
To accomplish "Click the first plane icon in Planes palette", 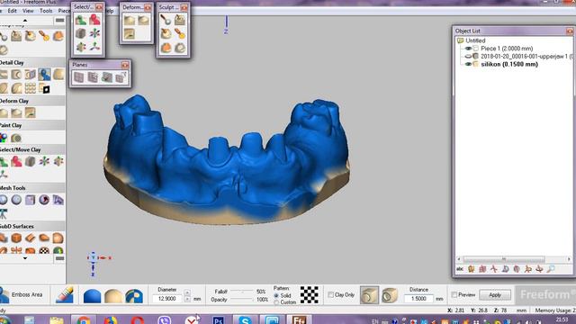I will pyautogui.click(x=78, y=77).
